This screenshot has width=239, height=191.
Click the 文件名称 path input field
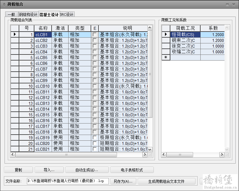coord(68,181)
